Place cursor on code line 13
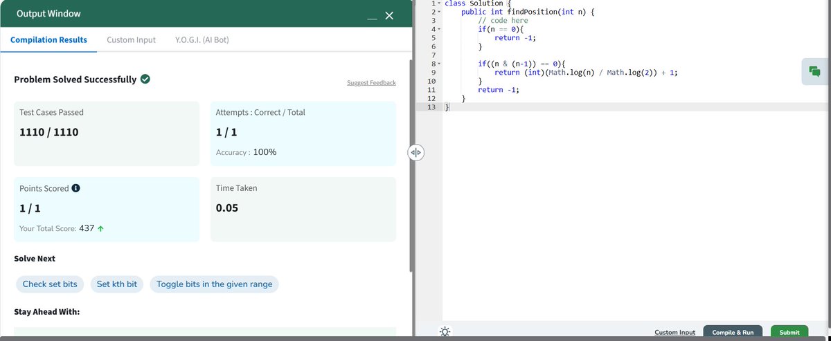This screenshot has height=341, width=831. tap(636, 107)
